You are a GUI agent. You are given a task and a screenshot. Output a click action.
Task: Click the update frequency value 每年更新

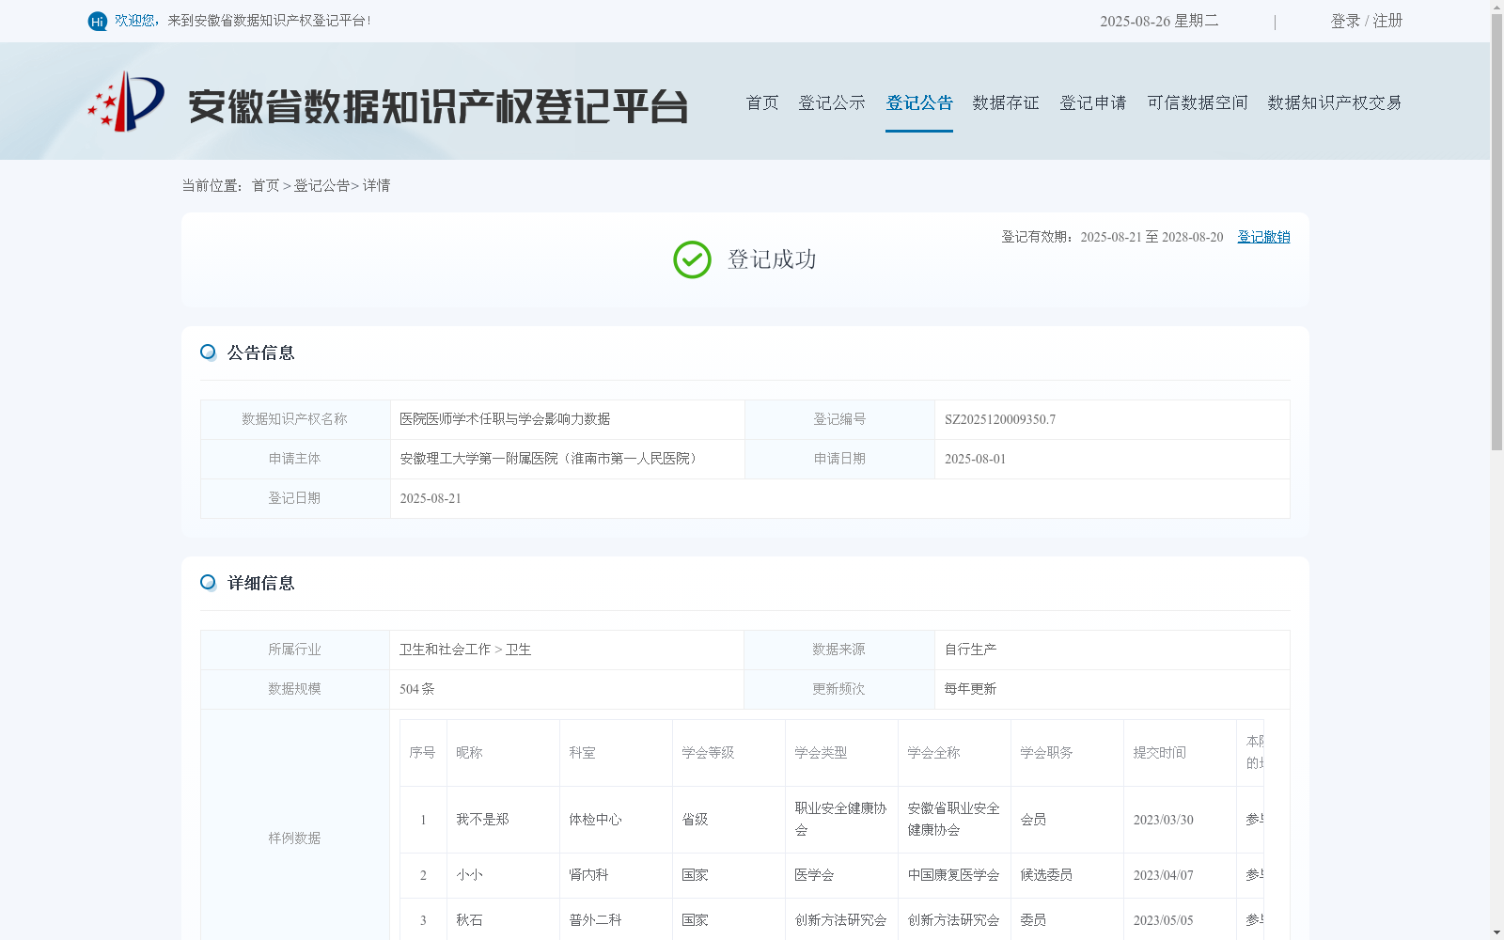coord(970,689)
